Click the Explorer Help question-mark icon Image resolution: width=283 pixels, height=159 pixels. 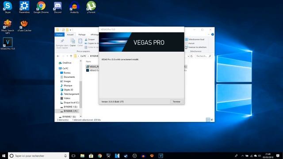(212, 34)
